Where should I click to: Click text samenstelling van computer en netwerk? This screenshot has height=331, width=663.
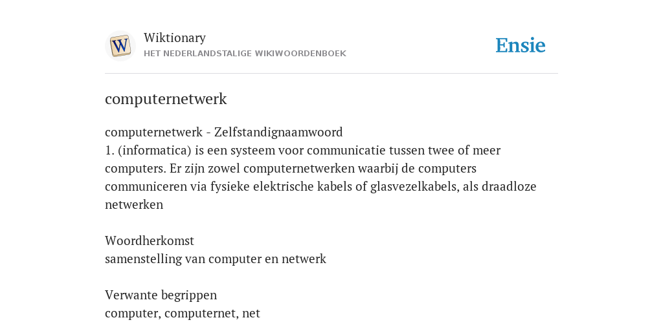point(216,259)
